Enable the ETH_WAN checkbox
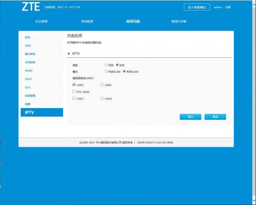Screen dimensions: 256x205 (74, 91)
